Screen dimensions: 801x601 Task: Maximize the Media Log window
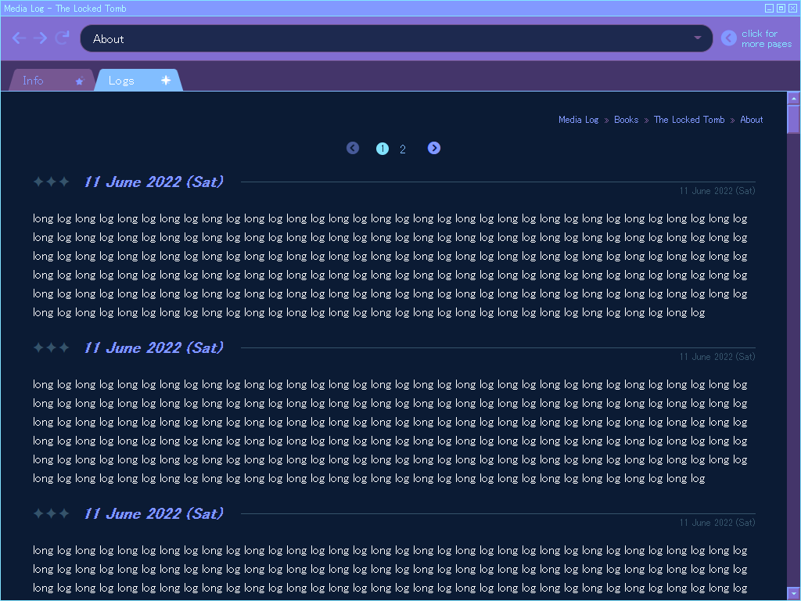pos(781,8)
